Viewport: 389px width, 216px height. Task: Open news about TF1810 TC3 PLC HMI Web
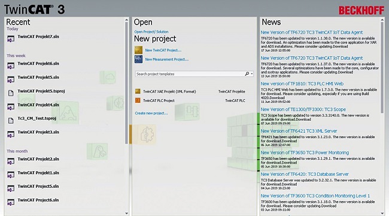pyautogui.click(x=302, y=84)
